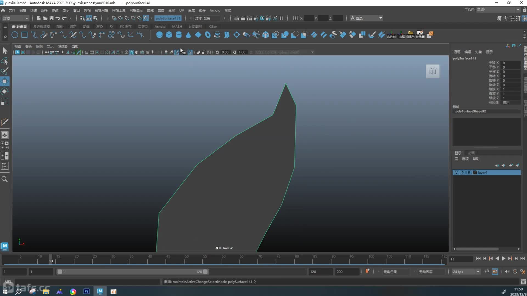Click the 导出当 export shelf icon

click(411, 35)
